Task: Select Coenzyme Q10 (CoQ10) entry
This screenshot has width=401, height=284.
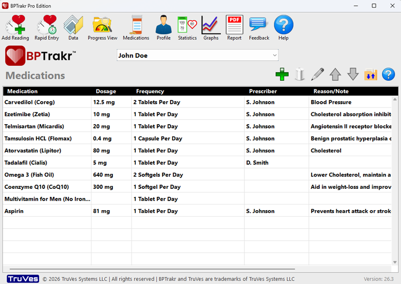Action: pos(197,187)
